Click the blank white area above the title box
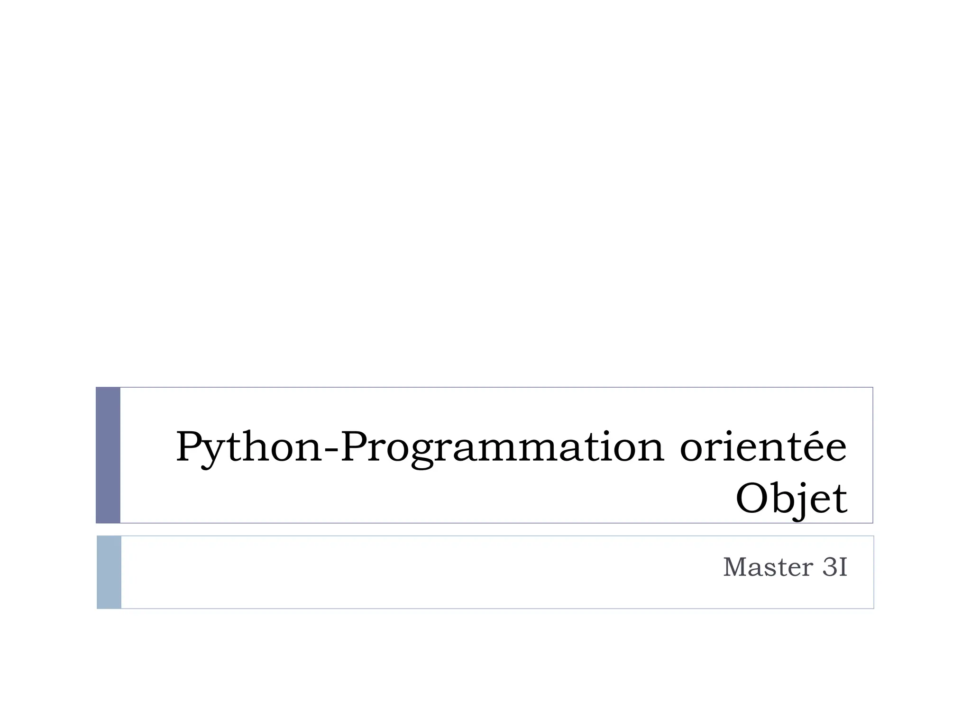The height and width of the screenshot is (728, 971). coord(485,190)
